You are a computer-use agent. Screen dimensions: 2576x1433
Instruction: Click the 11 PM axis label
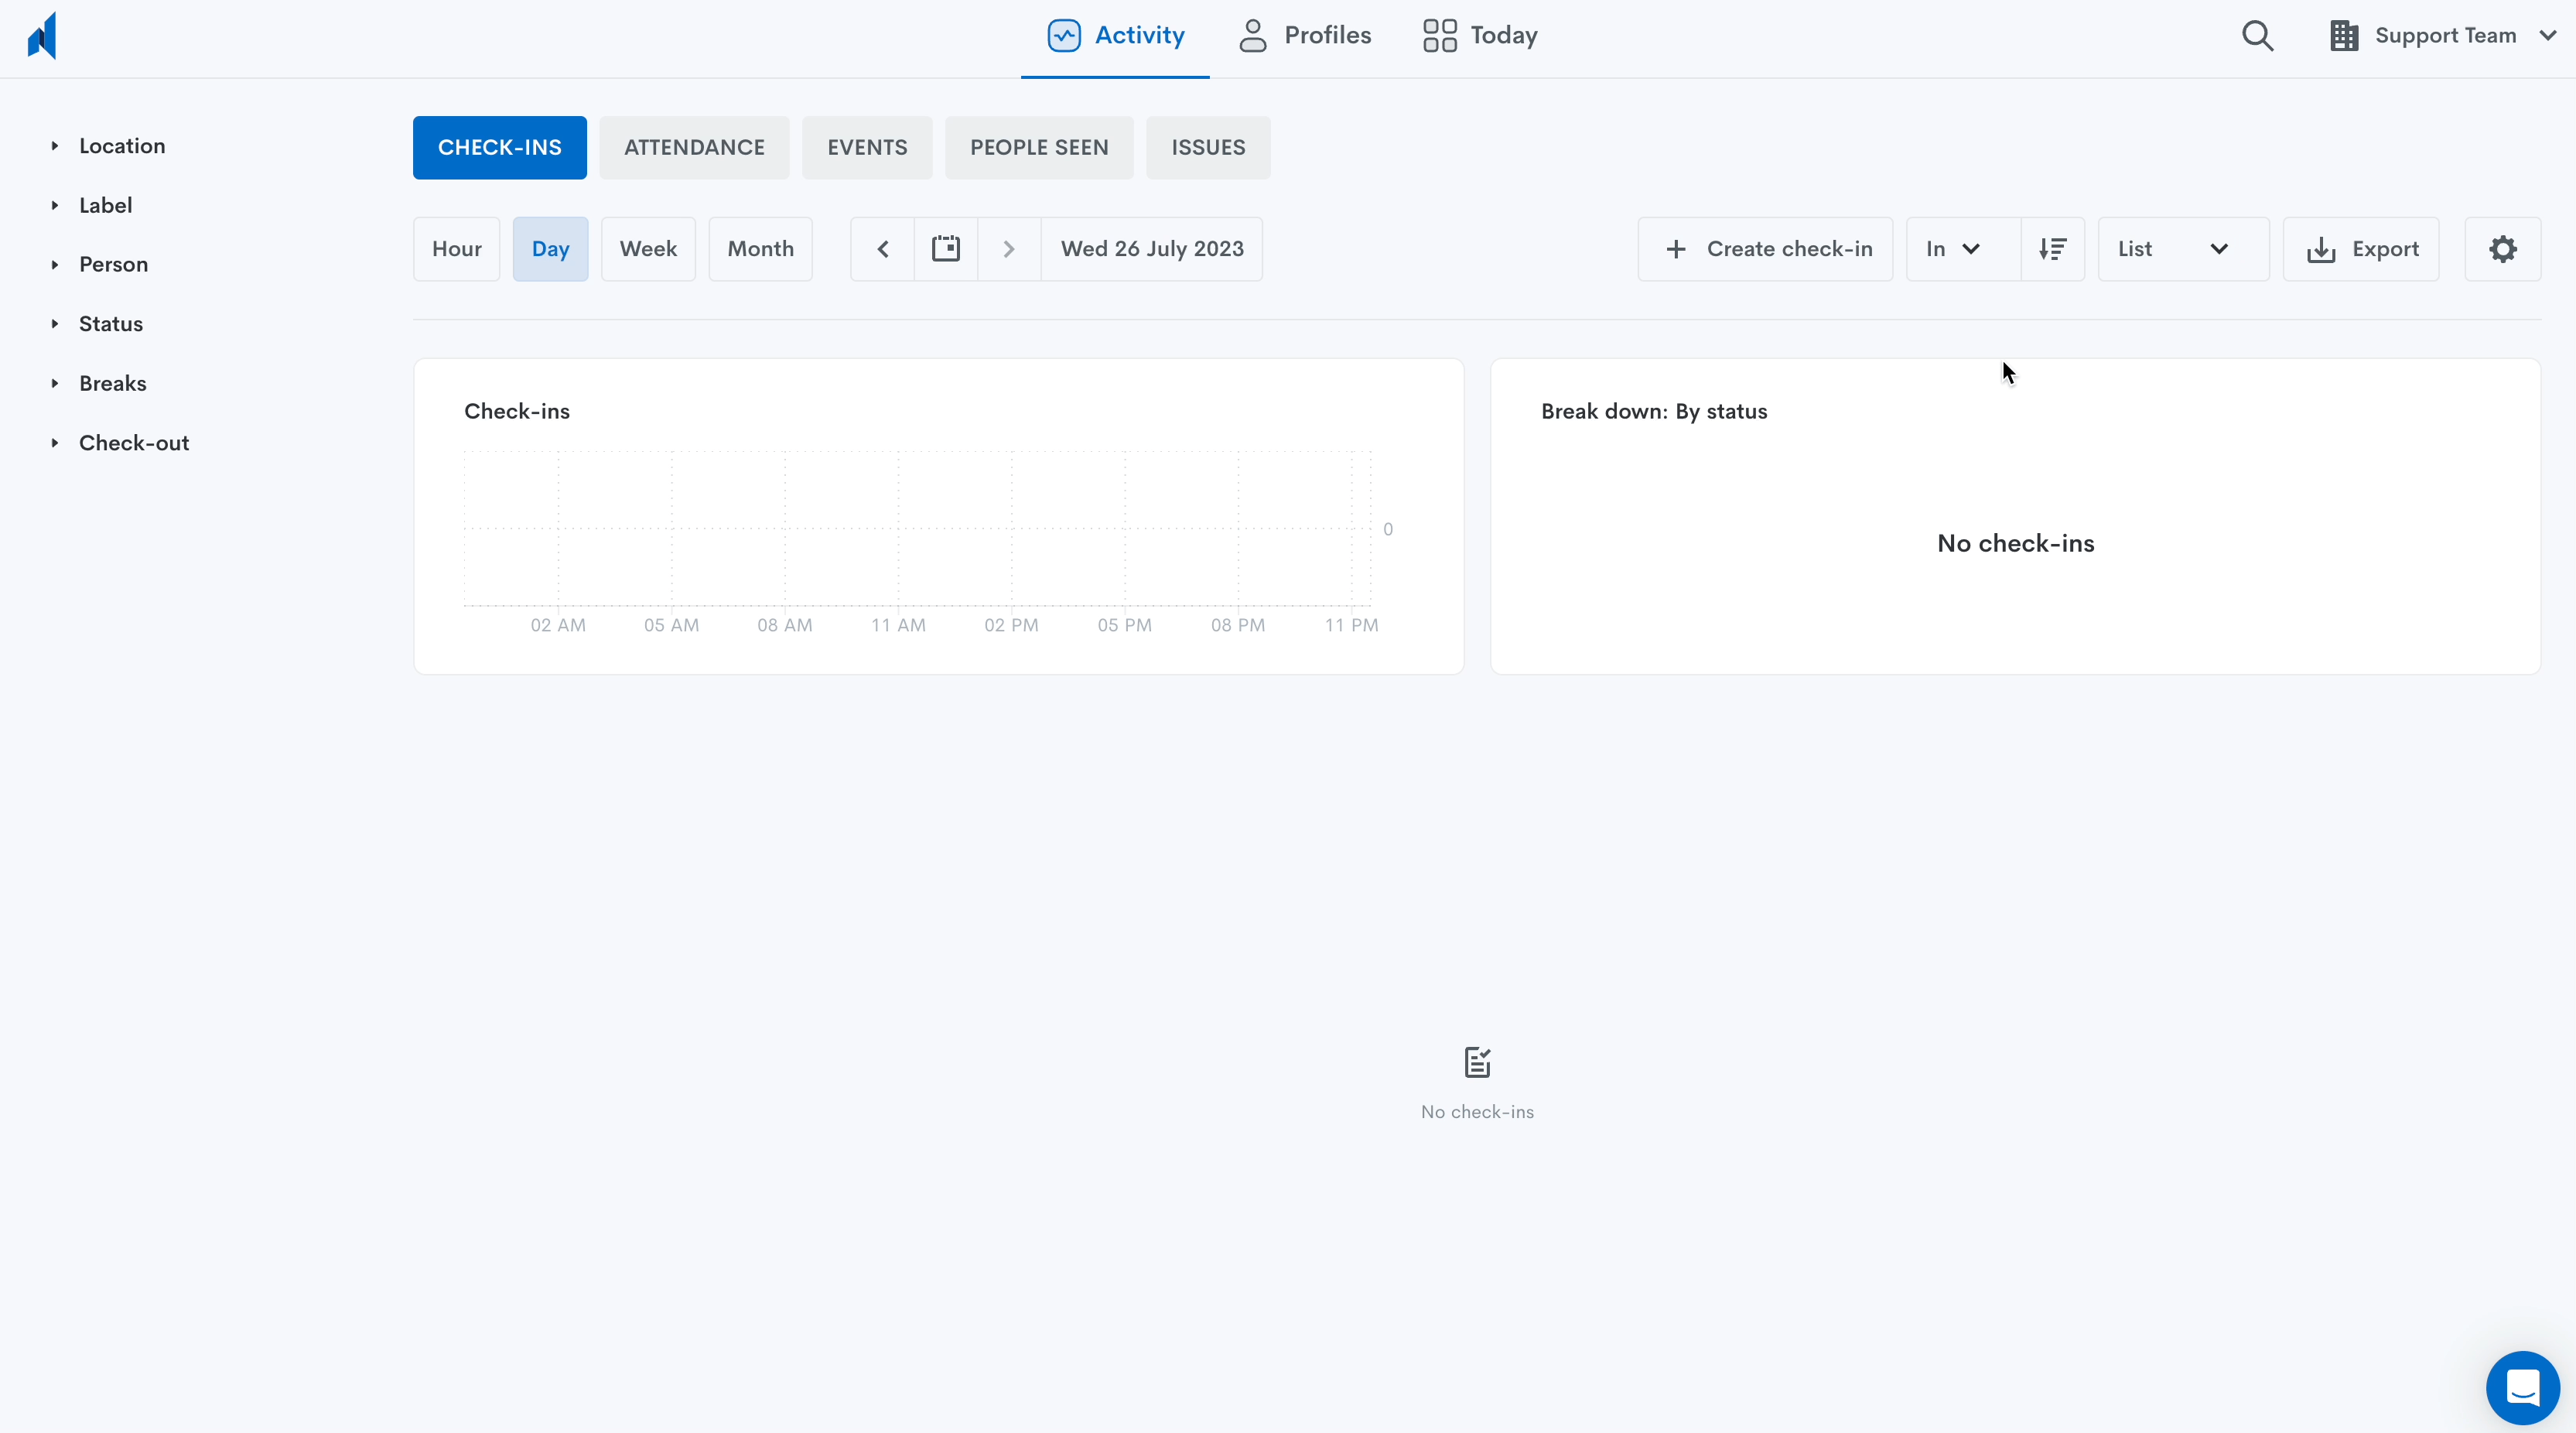pyautogui.click(x=1351, y=625)
